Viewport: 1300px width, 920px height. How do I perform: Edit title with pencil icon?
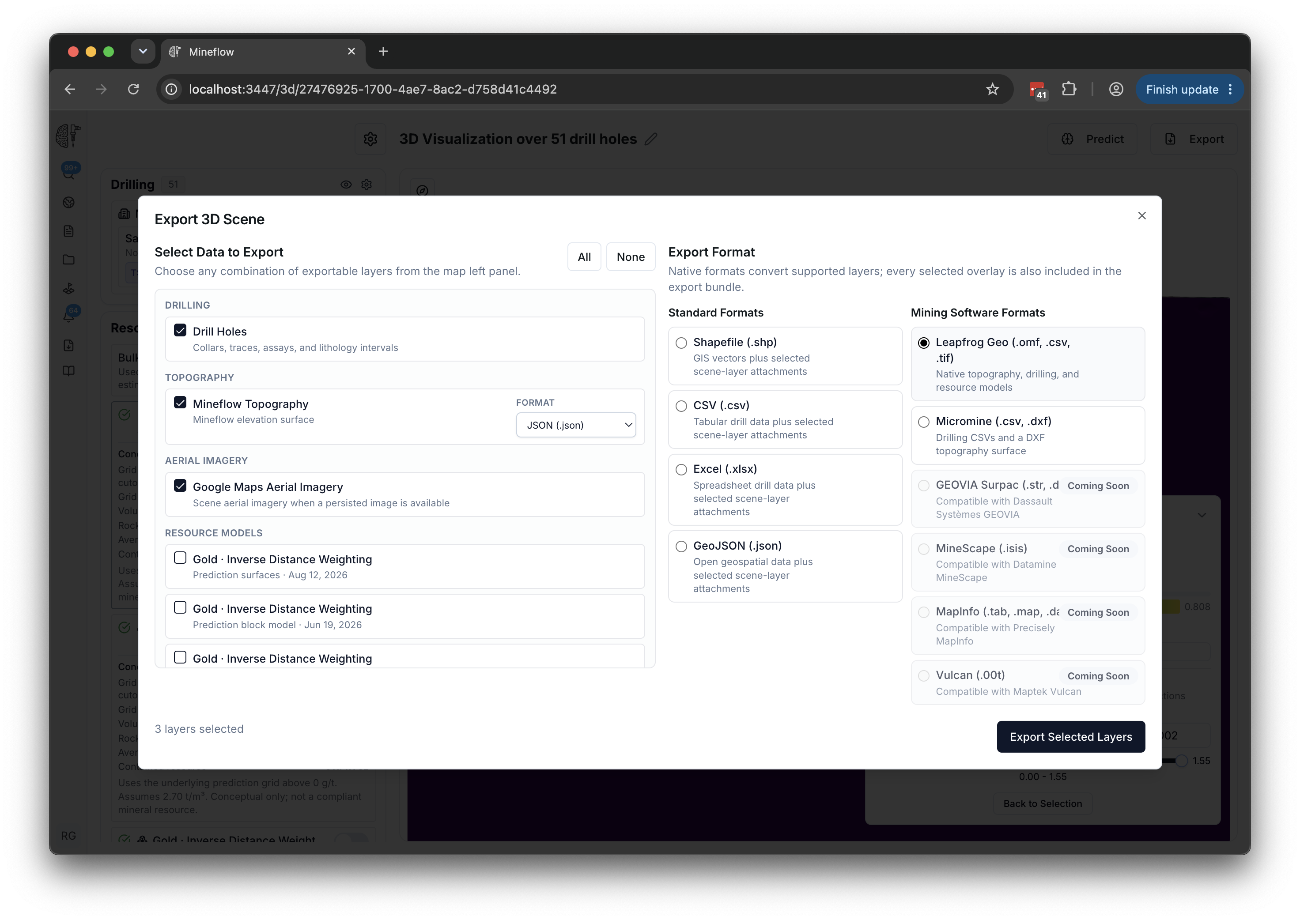click(650, 139)
